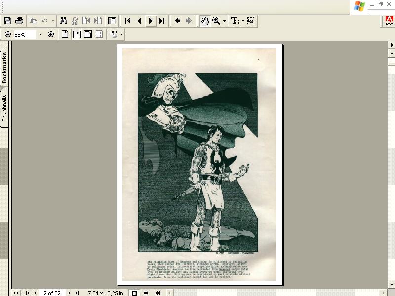This screenshot has width=395, height=296.
Task: Click the vertical scrollbar up arrow
Action: (x=391, y=53)
